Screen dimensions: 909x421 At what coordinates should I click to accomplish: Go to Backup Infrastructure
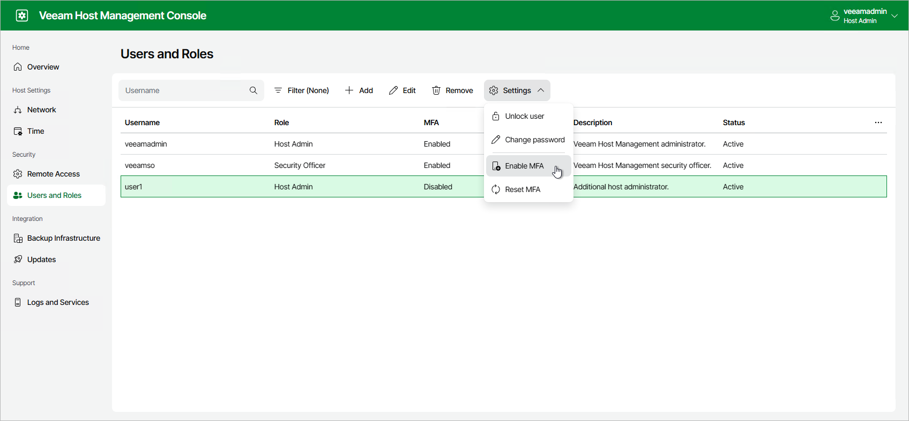point(56,238)
